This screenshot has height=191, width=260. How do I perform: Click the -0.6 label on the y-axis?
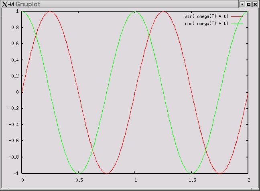[x=14, y=141]
